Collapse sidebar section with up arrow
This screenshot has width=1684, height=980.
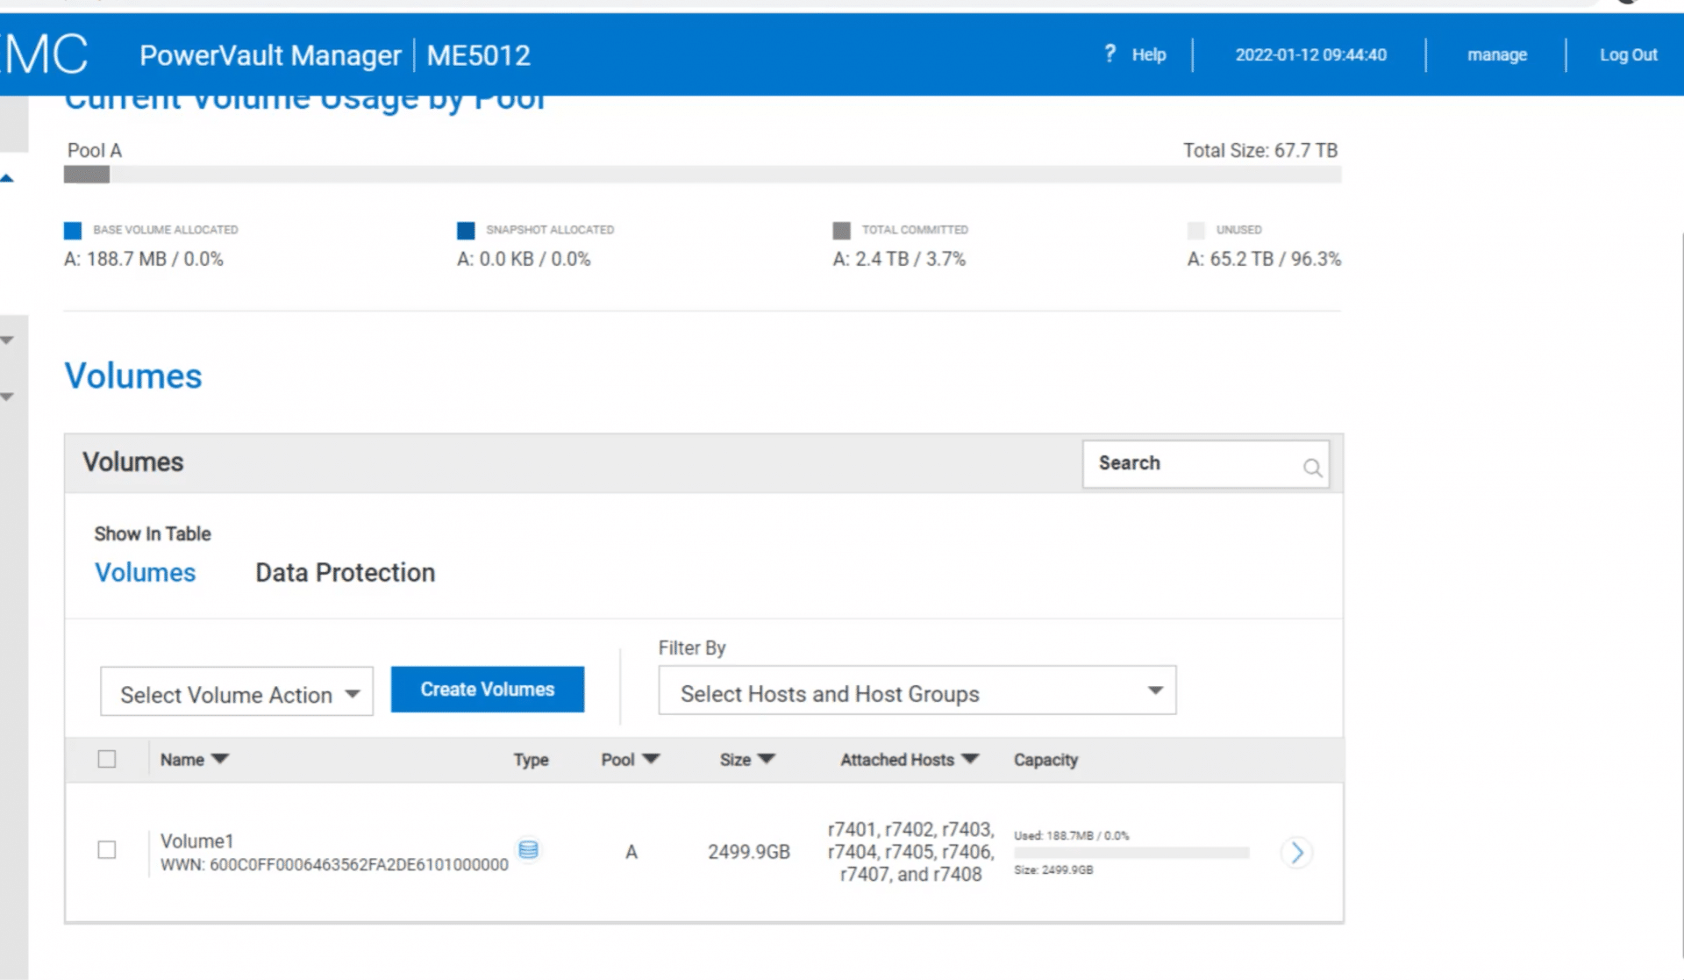point(7,178)
